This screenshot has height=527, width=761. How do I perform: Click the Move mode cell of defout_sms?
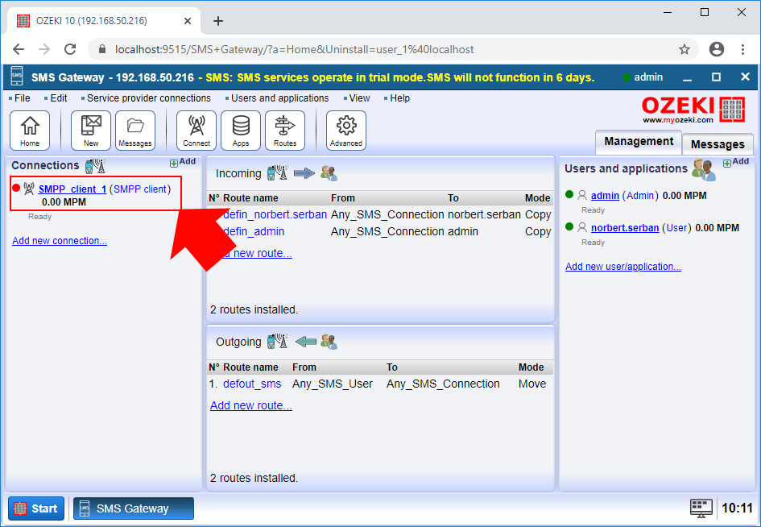click(532, 384)
